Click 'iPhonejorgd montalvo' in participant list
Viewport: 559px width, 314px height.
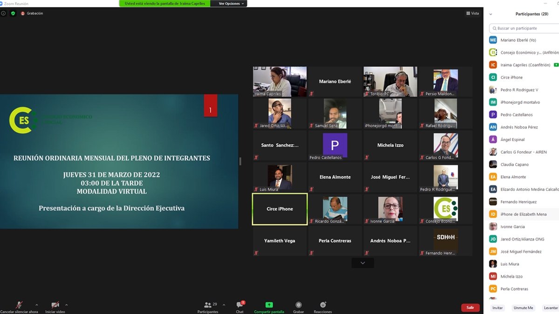tap(520, 102)
